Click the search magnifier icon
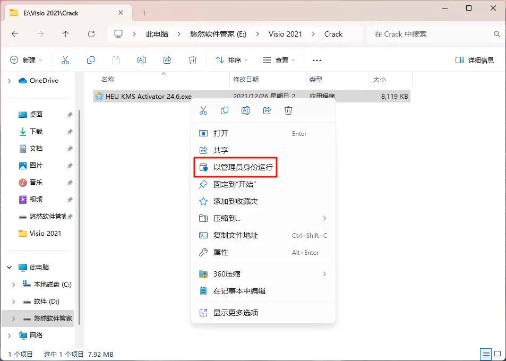Viewport: 506px width, 361px height. click(x=496, y=34)
